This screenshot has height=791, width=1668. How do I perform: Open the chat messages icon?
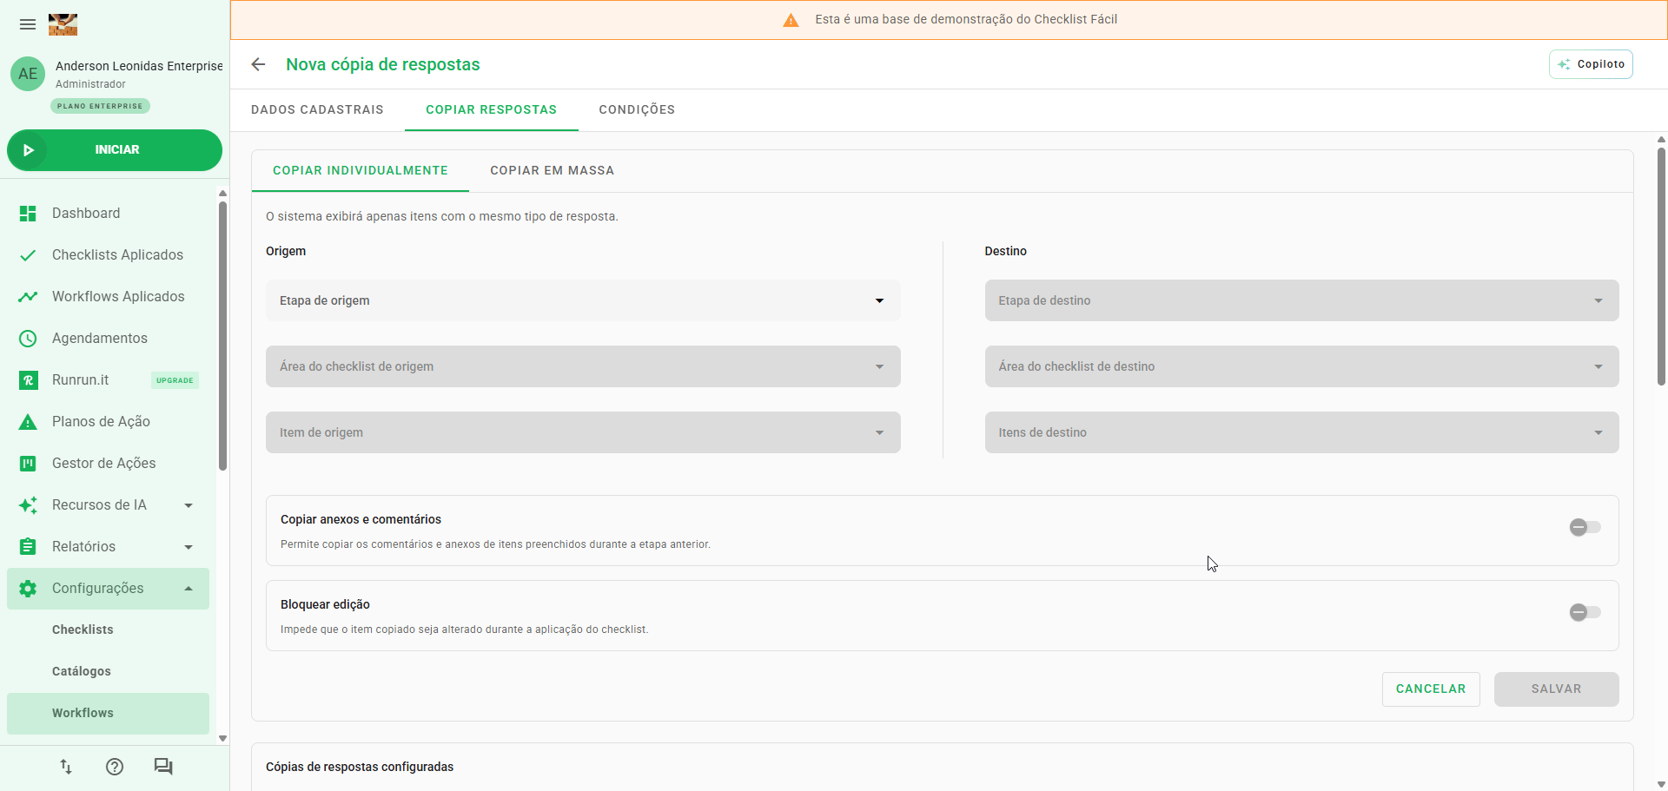[163, 767]
